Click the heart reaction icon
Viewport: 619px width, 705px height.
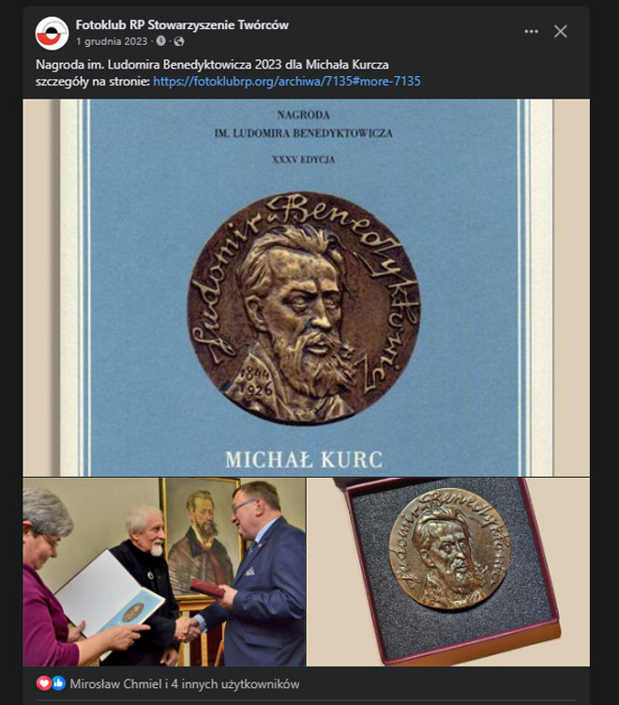43,683
